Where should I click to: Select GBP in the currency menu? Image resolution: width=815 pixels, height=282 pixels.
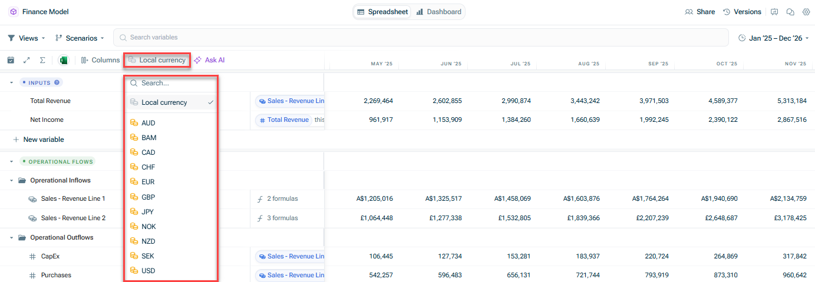click(x=148, y=197)
